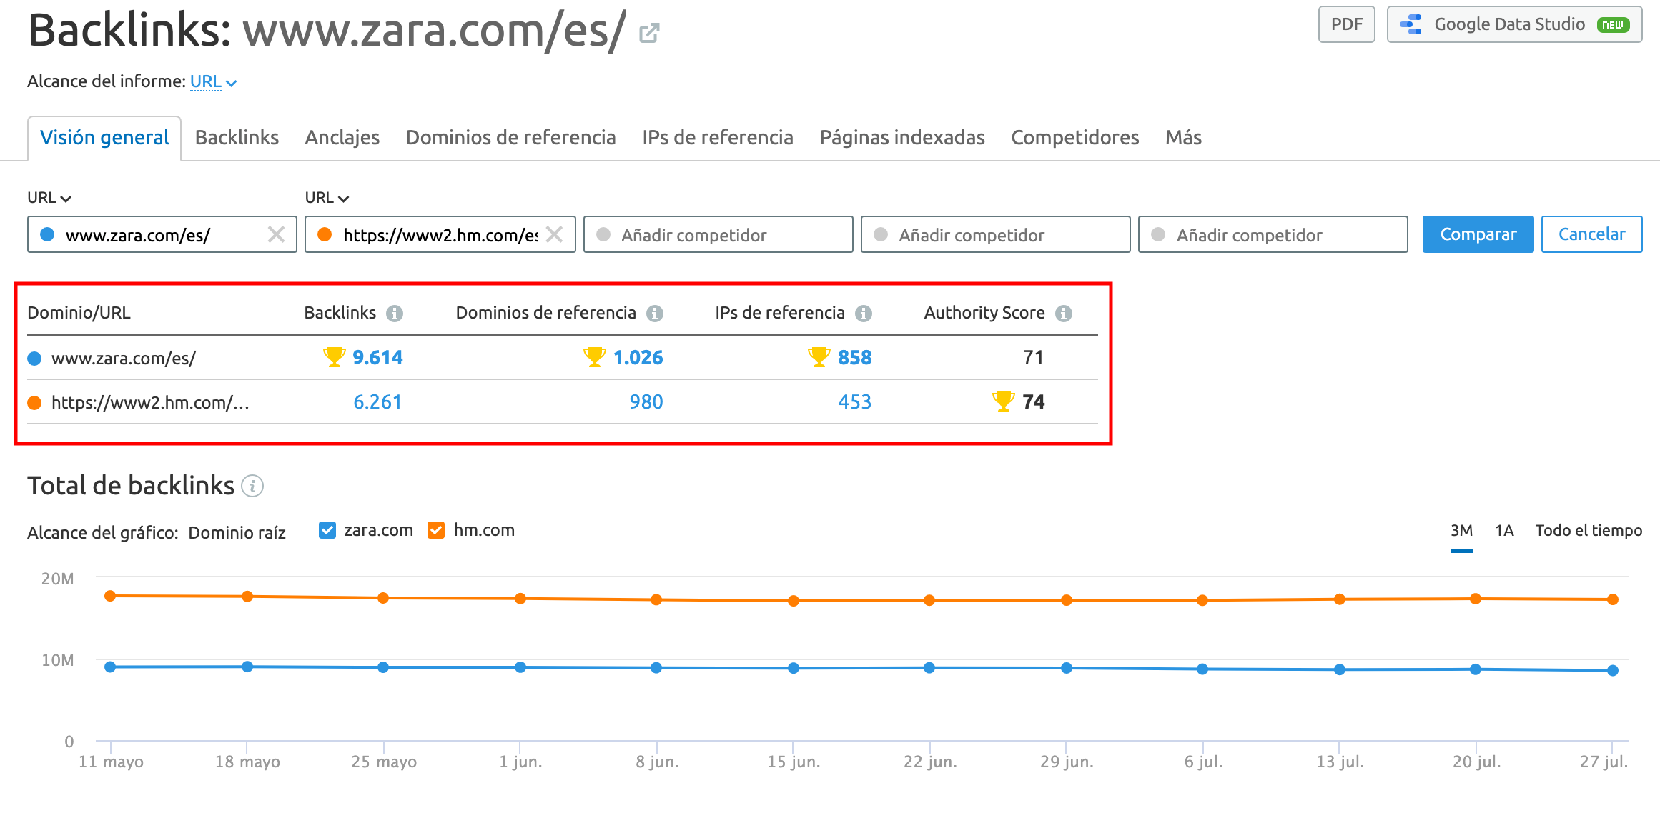This screenshot has height=813, width=1660.
Task: Click the Cancelar button
Action: click(x=1591, y=234)
